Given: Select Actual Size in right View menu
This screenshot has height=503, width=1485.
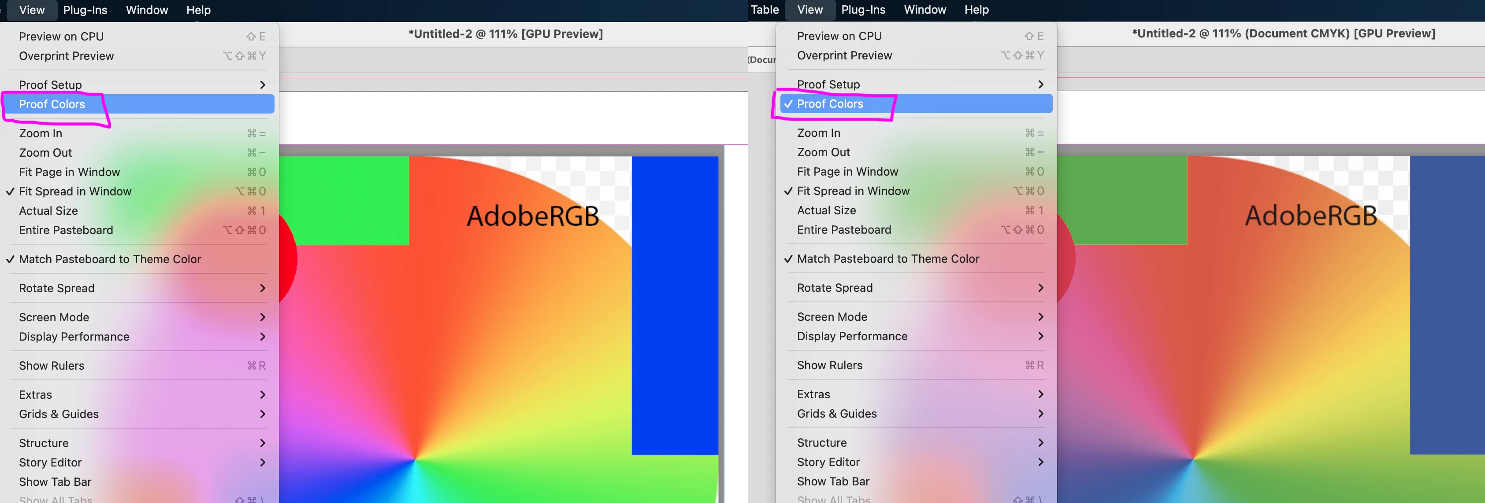Looking at the screenshot, I should click(826, 210).
